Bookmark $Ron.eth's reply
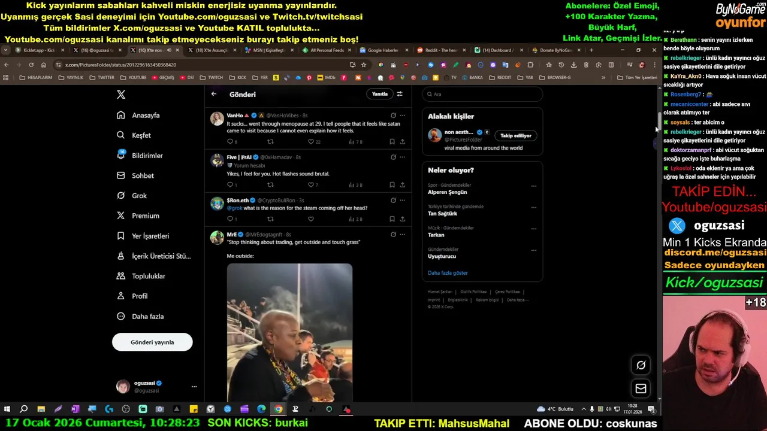 pyautogui.click(x=392, y=219)
